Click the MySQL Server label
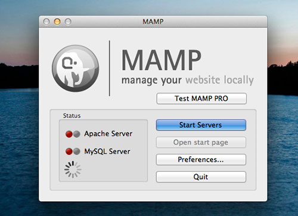Image resolution: width=298 pixels, height=216 pixels. click(107, 152)
